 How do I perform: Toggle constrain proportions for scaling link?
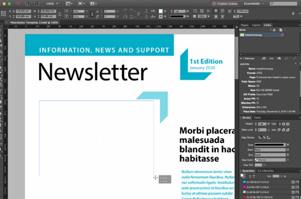point(92,14)
